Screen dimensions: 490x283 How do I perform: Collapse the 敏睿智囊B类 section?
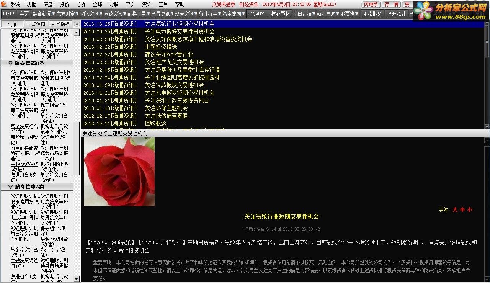coord(36,64)
